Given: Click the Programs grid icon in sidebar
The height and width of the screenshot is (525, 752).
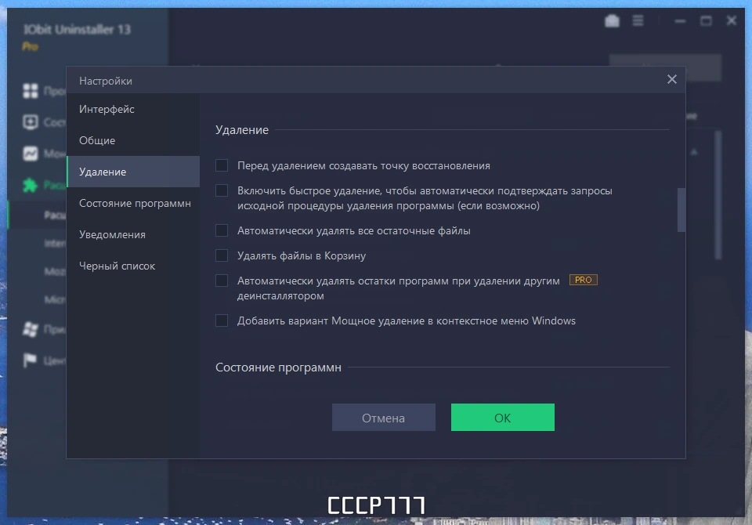Looking at the screenshot, I should click(31, 91).
